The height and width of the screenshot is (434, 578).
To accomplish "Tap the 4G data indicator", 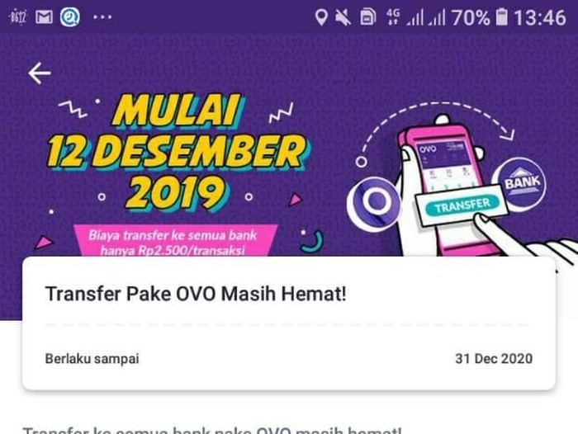I will 393,17.
